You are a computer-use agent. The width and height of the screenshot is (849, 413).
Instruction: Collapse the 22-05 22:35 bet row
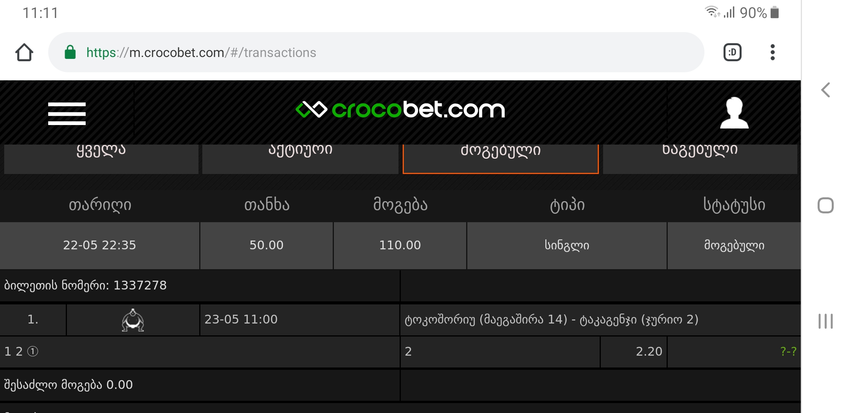coord(400,246)
